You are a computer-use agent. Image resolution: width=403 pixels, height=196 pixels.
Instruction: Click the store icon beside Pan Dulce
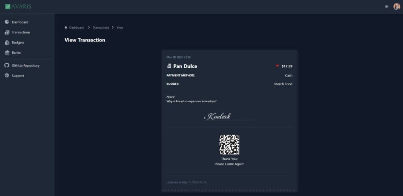pyautogui.click(x=169, y=66)
